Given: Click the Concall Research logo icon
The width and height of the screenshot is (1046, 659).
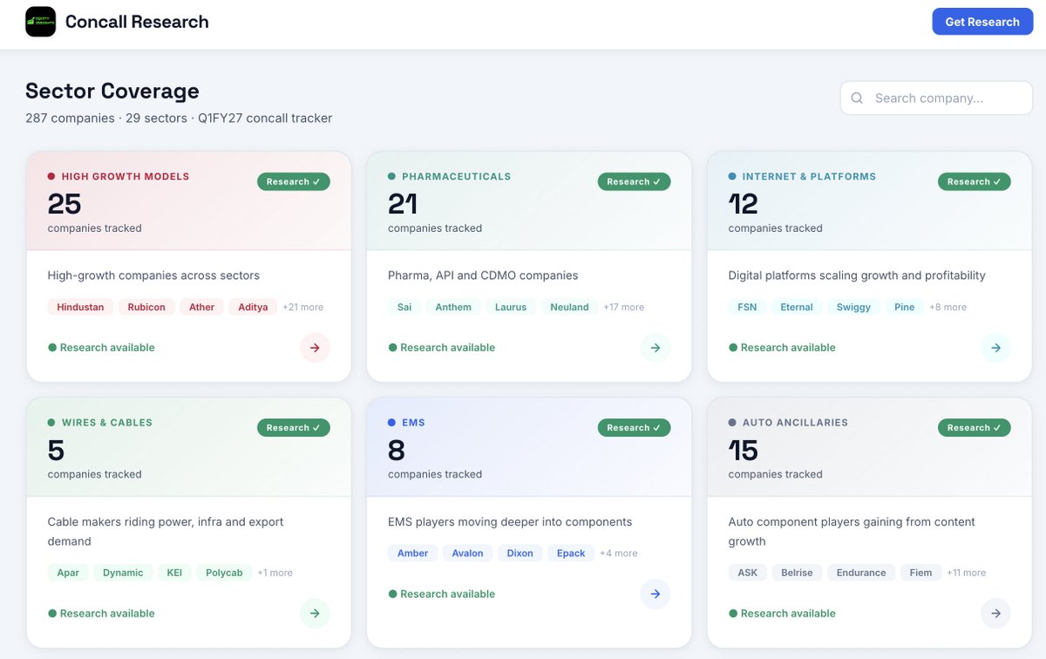Looking at the screenshot, I should pyautogui.click(x=40, y=22).
